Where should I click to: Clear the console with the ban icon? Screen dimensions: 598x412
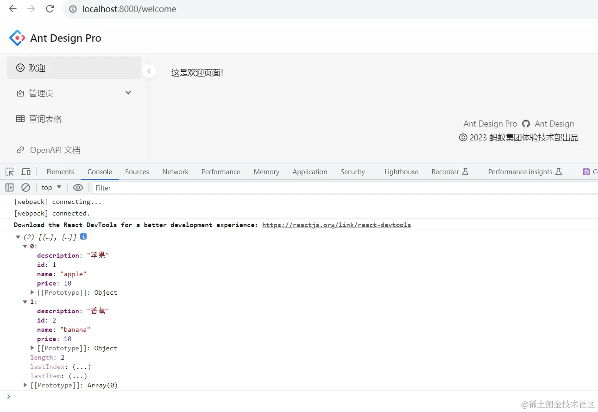pyautogui.click(x=26, y=188)
